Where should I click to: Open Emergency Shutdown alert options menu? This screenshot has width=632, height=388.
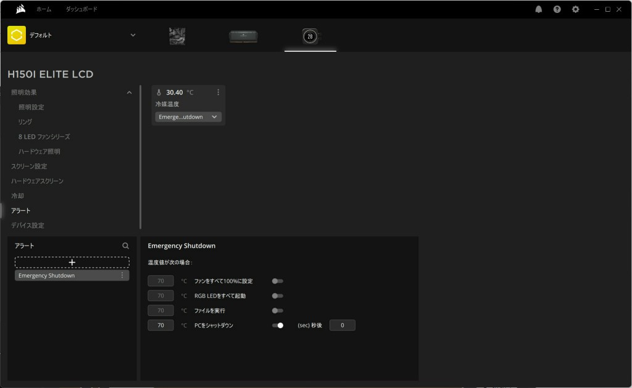122,276
